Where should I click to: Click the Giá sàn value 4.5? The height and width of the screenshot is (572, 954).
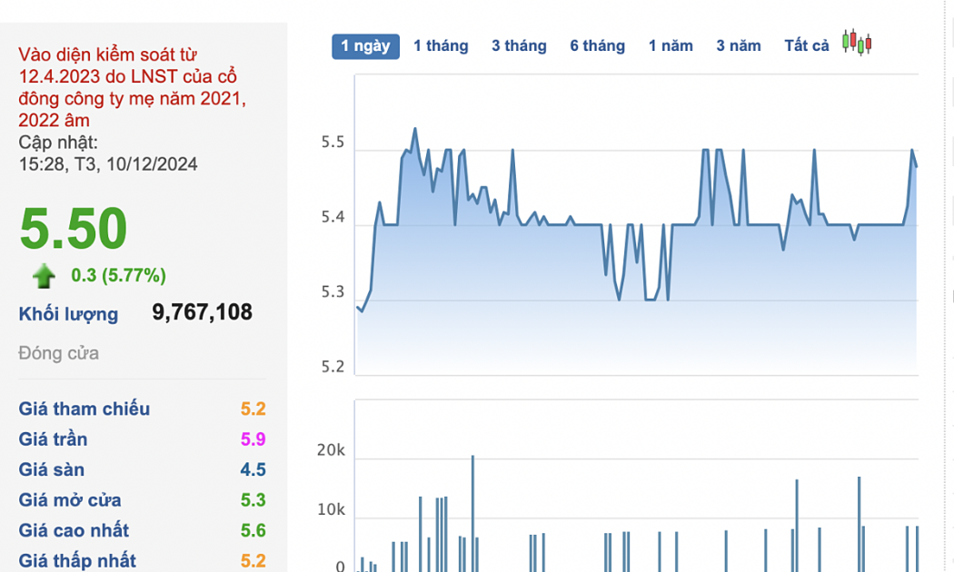(253, 469)
